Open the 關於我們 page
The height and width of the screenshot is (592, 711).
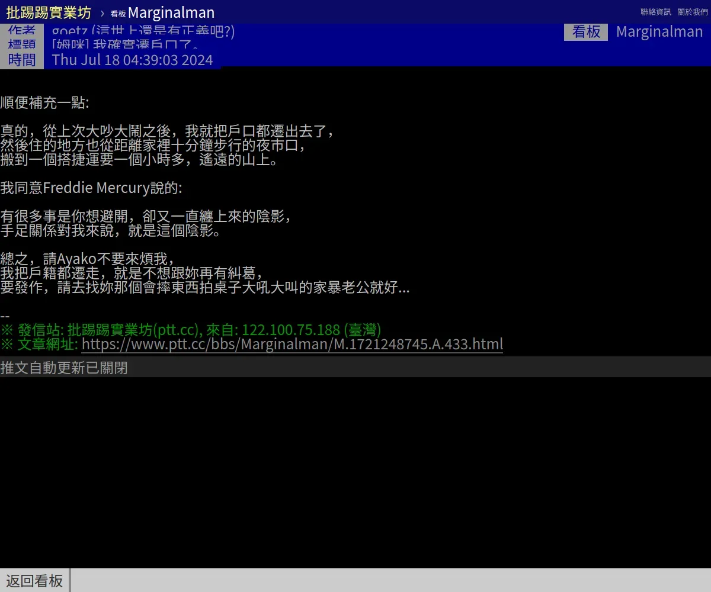[x=693, y=12]
